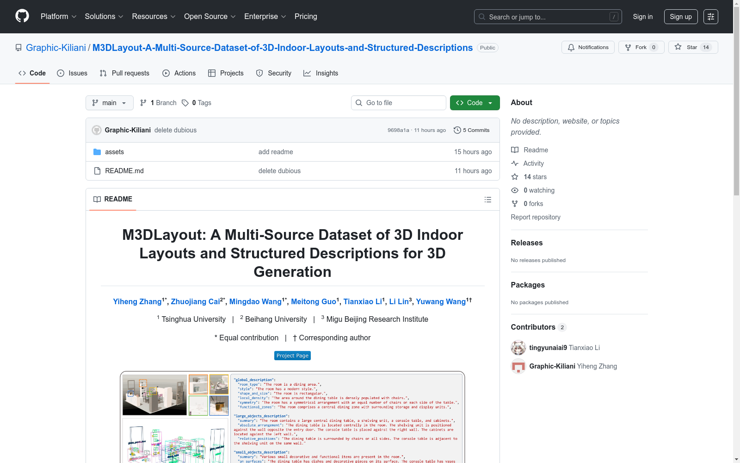Open the latest commit message delete dubious
This screenshot has height=463, width=740.
(x=175, y=130)
